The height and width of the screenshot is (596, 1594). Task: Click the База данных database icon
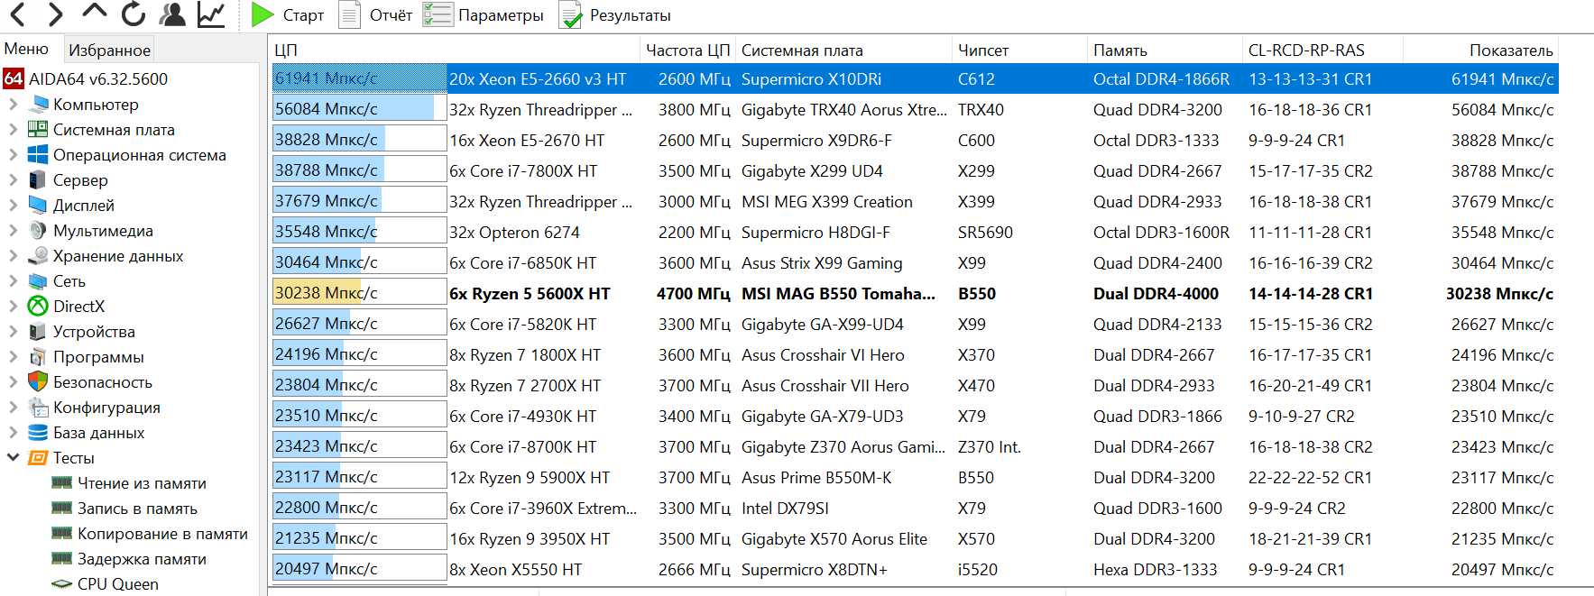38,433
